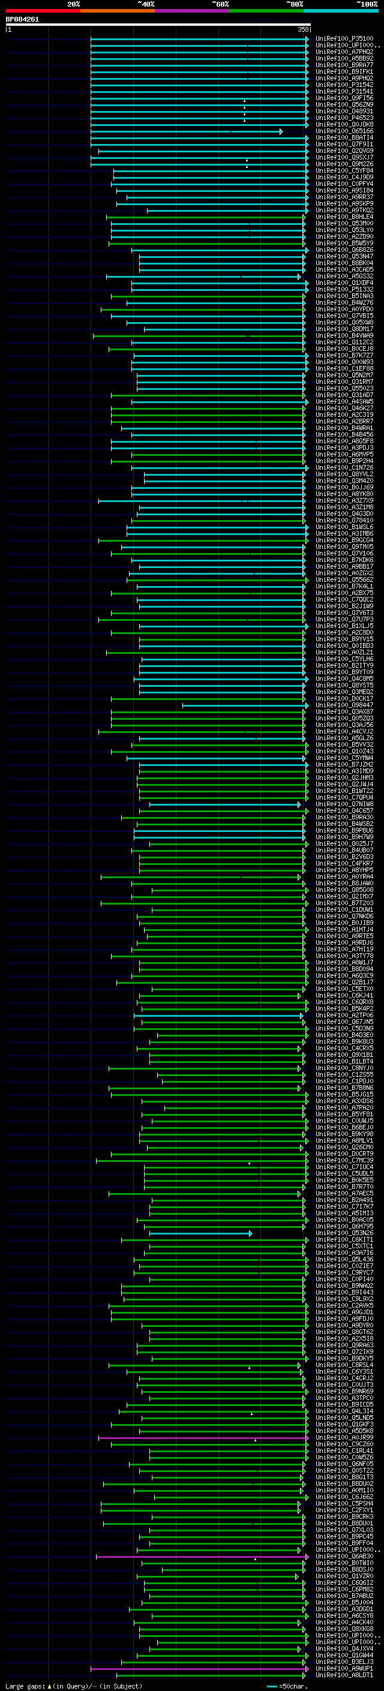Viewport: 384px width, 1691px height.
Task: Open hit UniRef100_A0JR99
Action: click(x=344, y=1438)
